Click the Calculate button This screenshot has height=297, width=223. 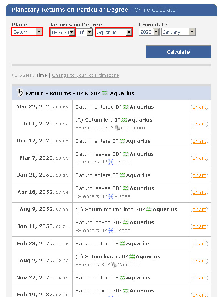click(178, 52)
